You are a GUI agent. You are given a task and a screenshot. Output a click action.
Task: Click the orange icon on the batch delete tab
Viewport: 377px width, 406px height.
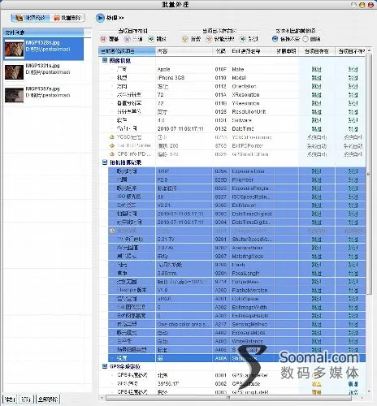tap(57, 18)
